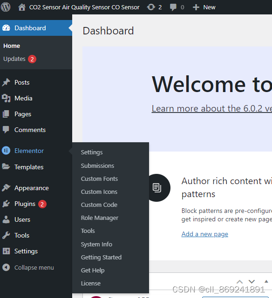
Task: Open Settings sidebar menu label
Action: 26,251
